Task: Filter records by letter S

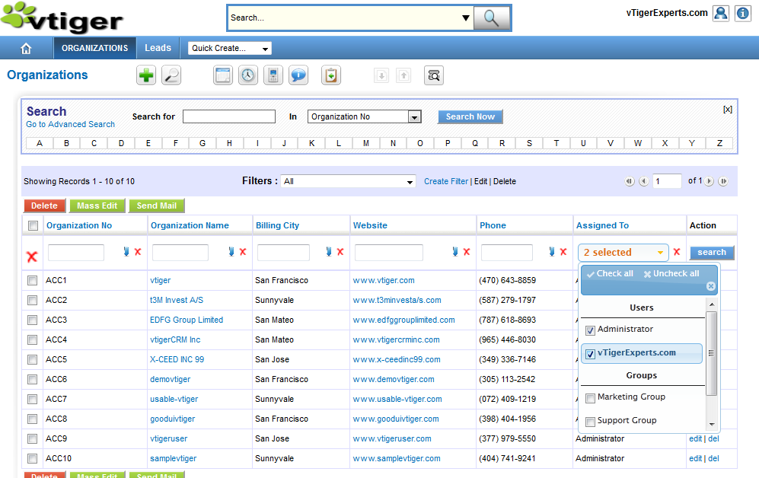Action: [x=529, y=143]
